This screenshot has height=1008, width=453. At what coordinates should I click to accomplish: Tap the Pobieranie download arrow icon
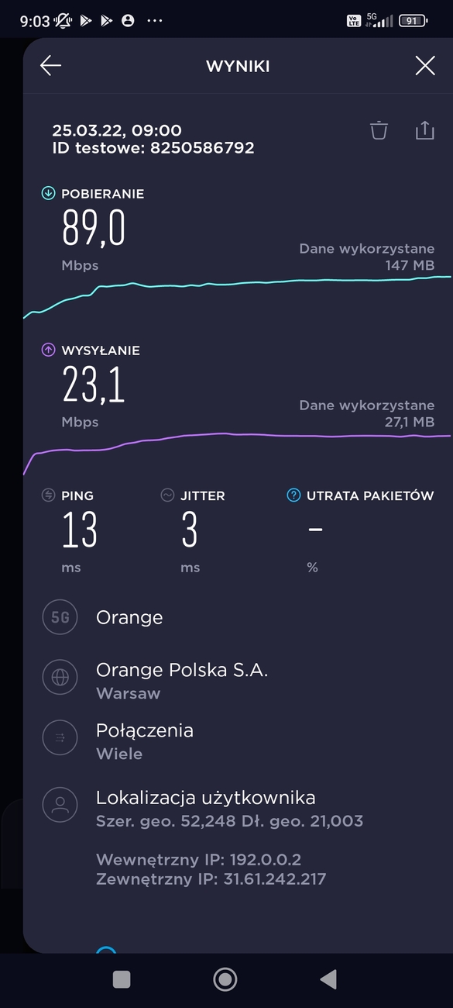click(48, 194)
